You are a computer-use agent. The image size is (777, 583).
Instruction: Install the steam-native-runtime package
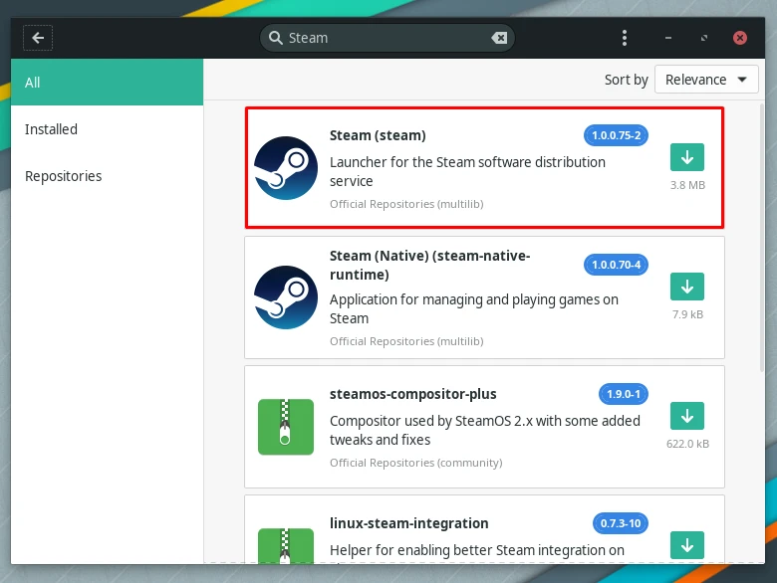point(687,287)
